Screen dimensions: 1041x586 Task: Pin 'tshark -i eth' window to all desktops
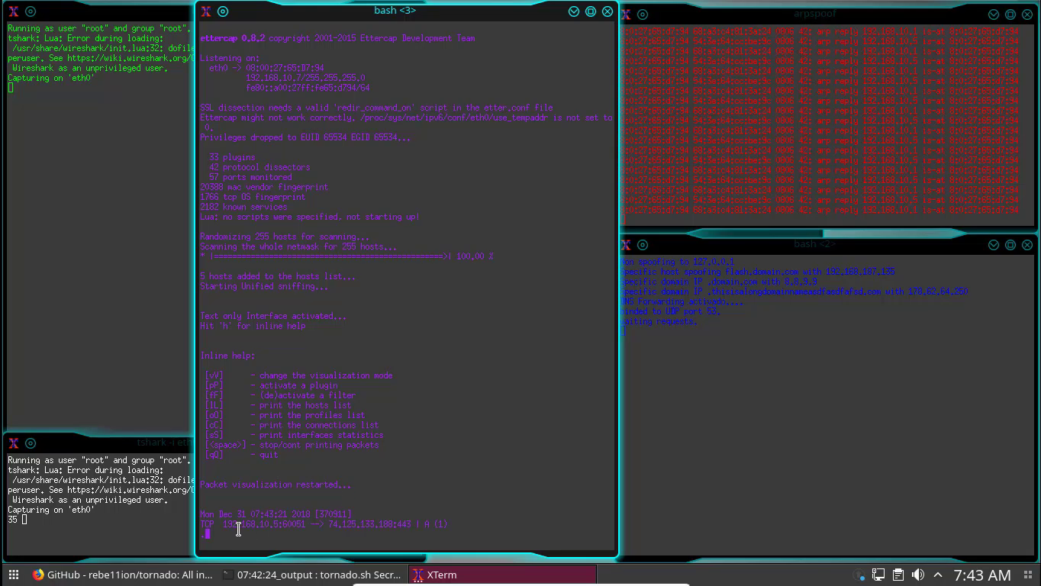[x=31, y=443]
